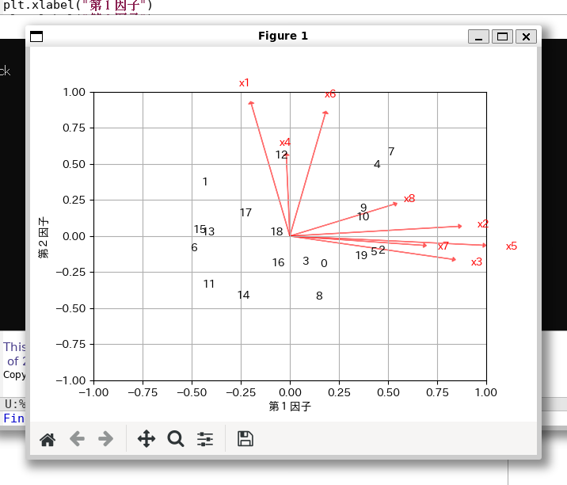Image resolution: width=567 pixels, height=485 pixels.
Task: Close the Figure 1 window
Action: (x=526, y=36)
